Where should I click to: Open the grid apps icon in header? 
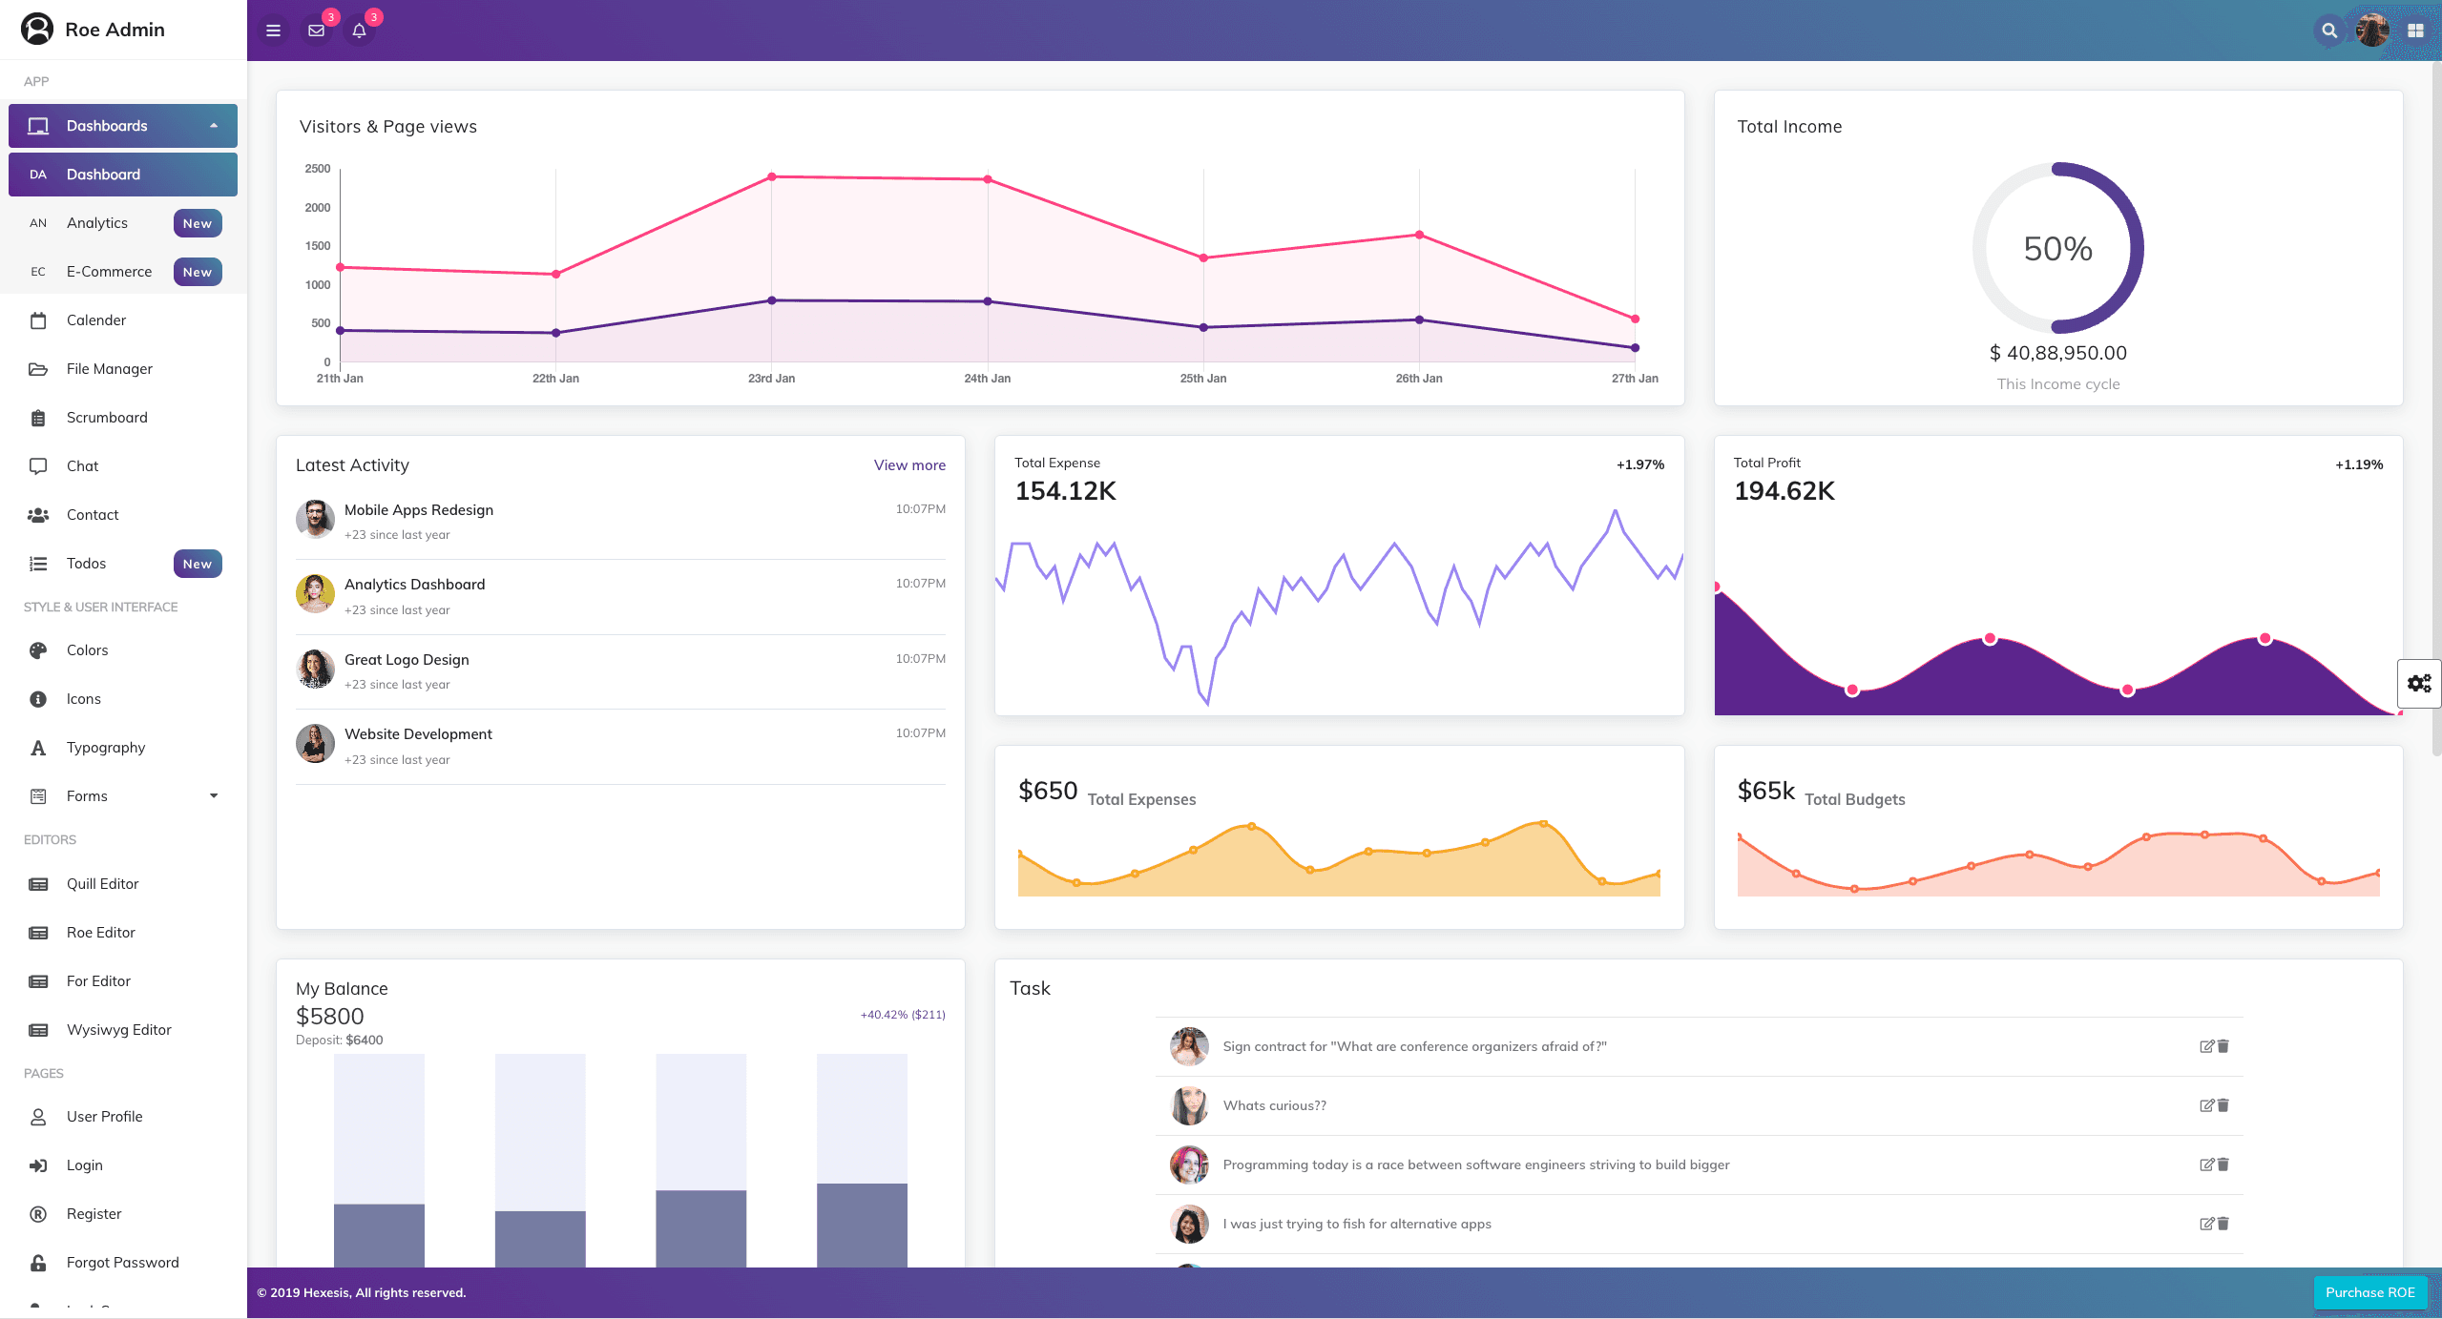2415,31
